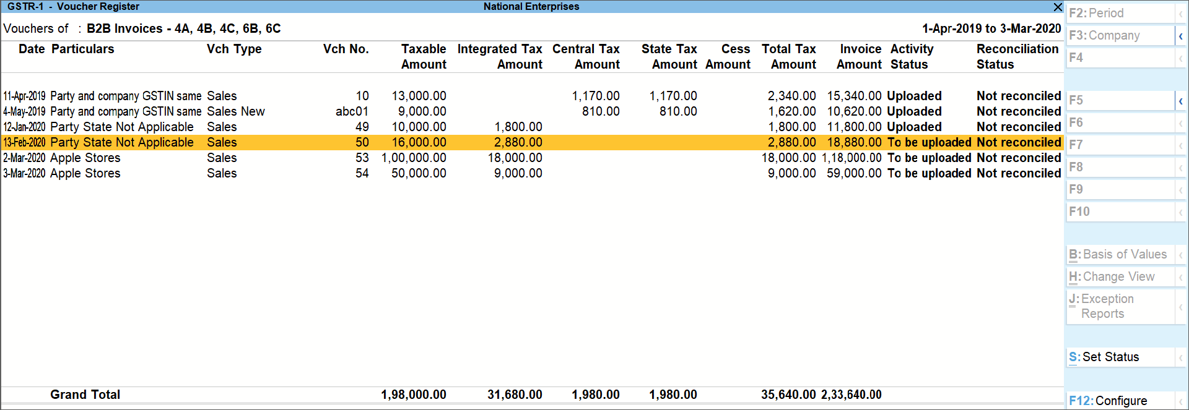Click grand total invoice amount 2,33,640.00

851,395
